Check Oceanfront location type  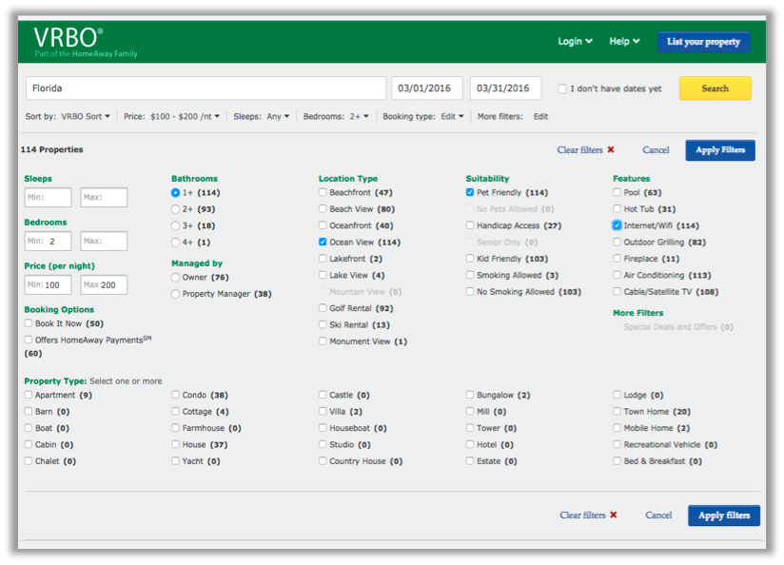coord(323,225)
